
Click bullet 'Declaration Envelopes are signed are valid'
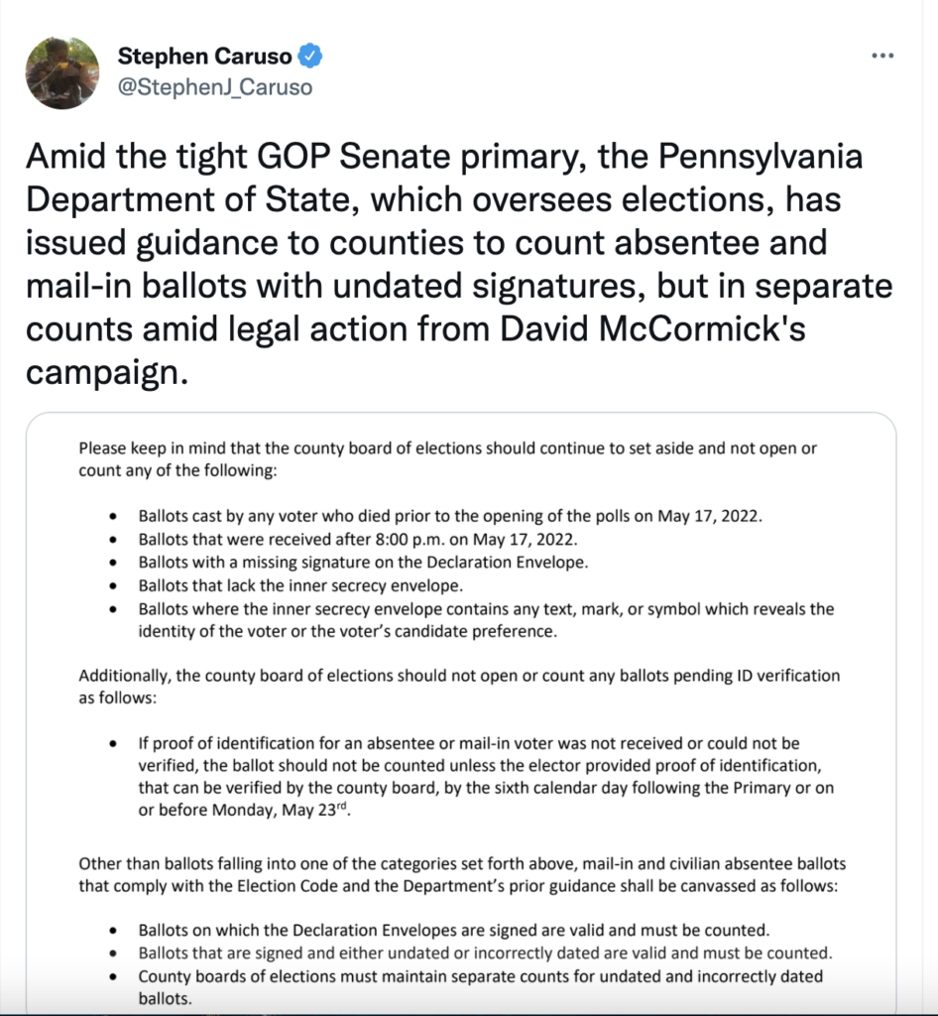(x=453, y=931)
